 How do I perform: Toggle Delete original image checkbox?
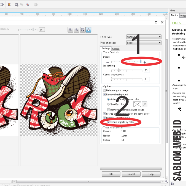pyautogui.click(x=104, y=90)
